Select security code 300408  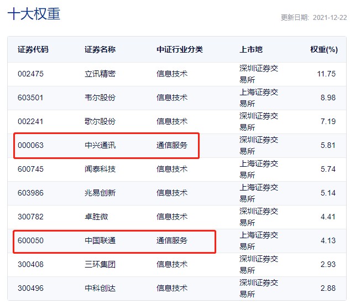(x=30, y=264)
